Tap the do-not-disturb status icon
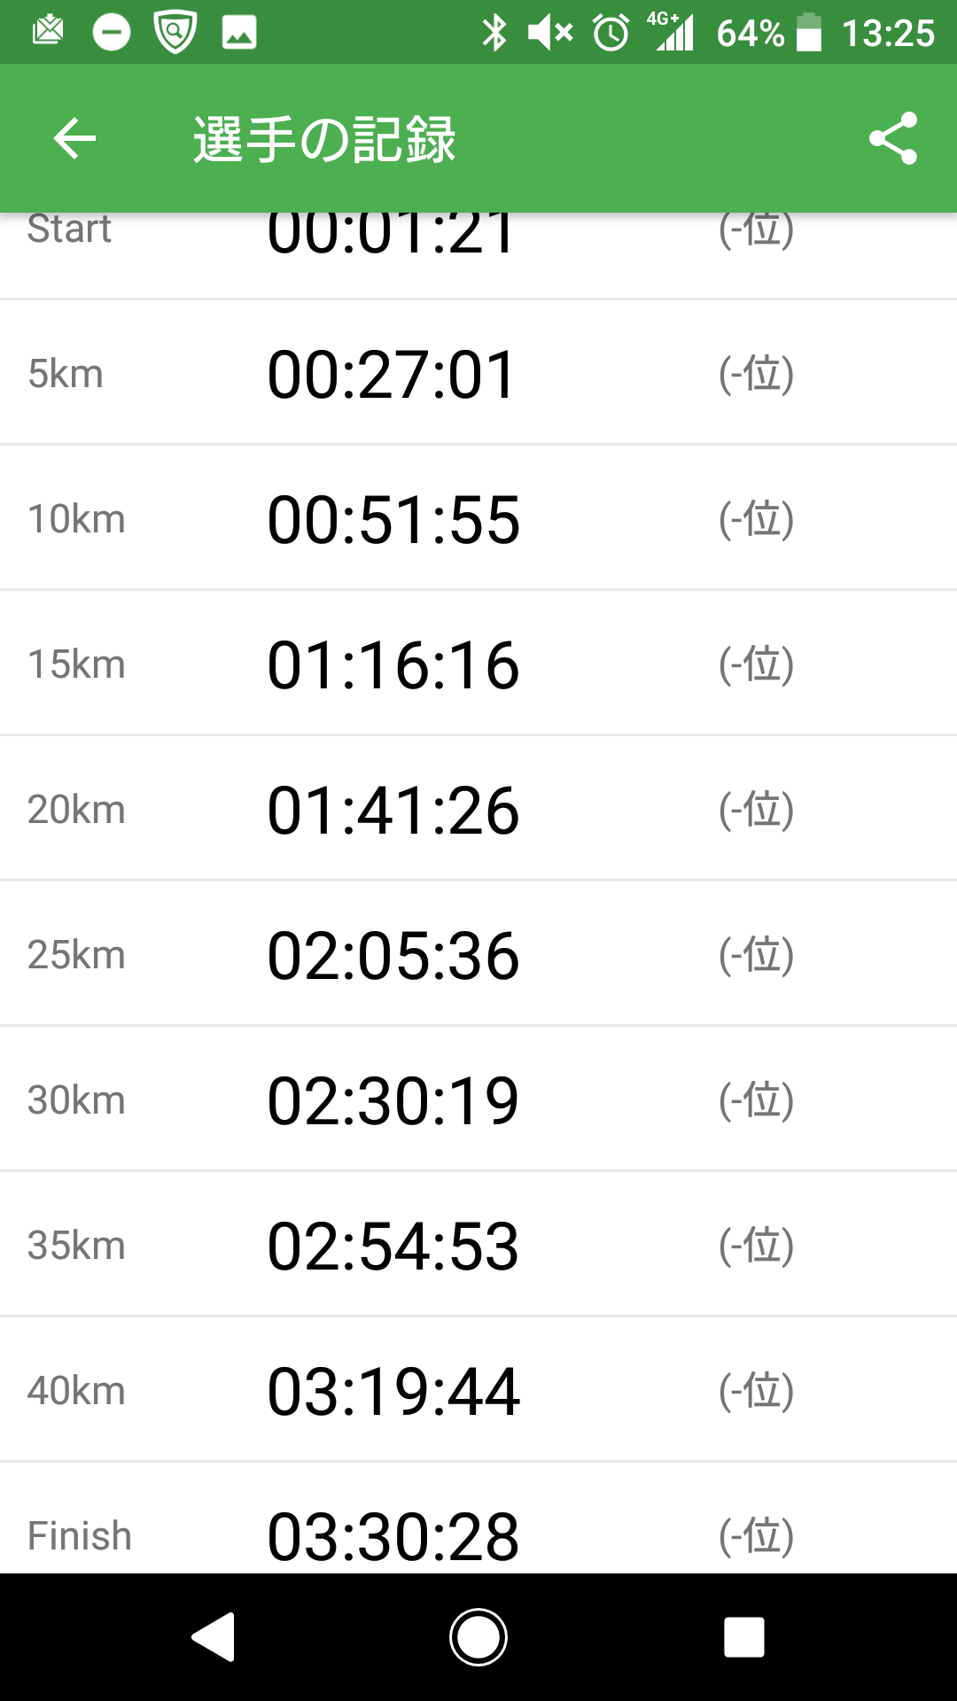Viewport: 957px width, 1701px height. point(112,34)
